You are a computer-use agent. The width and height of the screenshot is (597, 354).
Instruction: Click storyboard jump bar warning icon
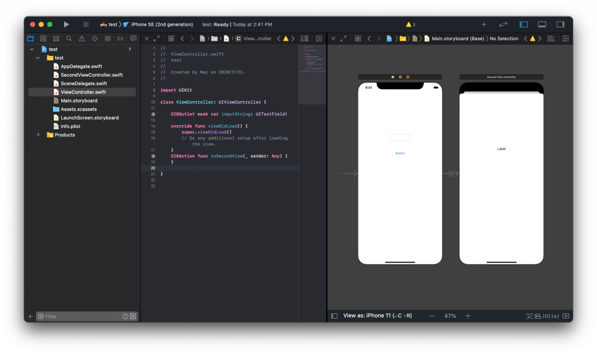[533, 38]
